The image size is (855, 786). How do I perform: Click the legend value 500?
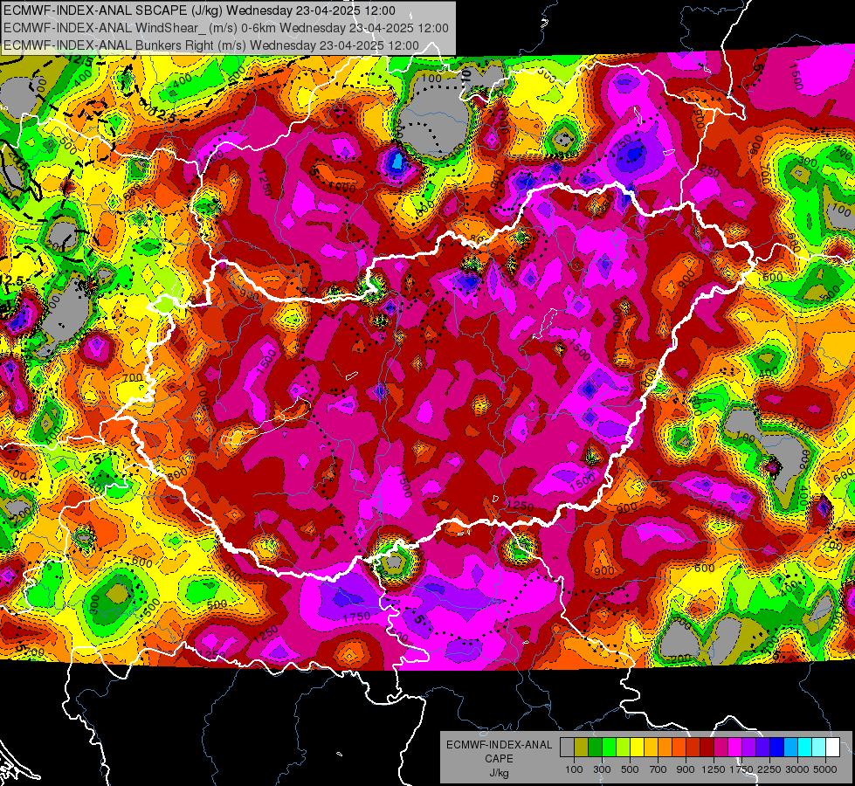point(630,769)
